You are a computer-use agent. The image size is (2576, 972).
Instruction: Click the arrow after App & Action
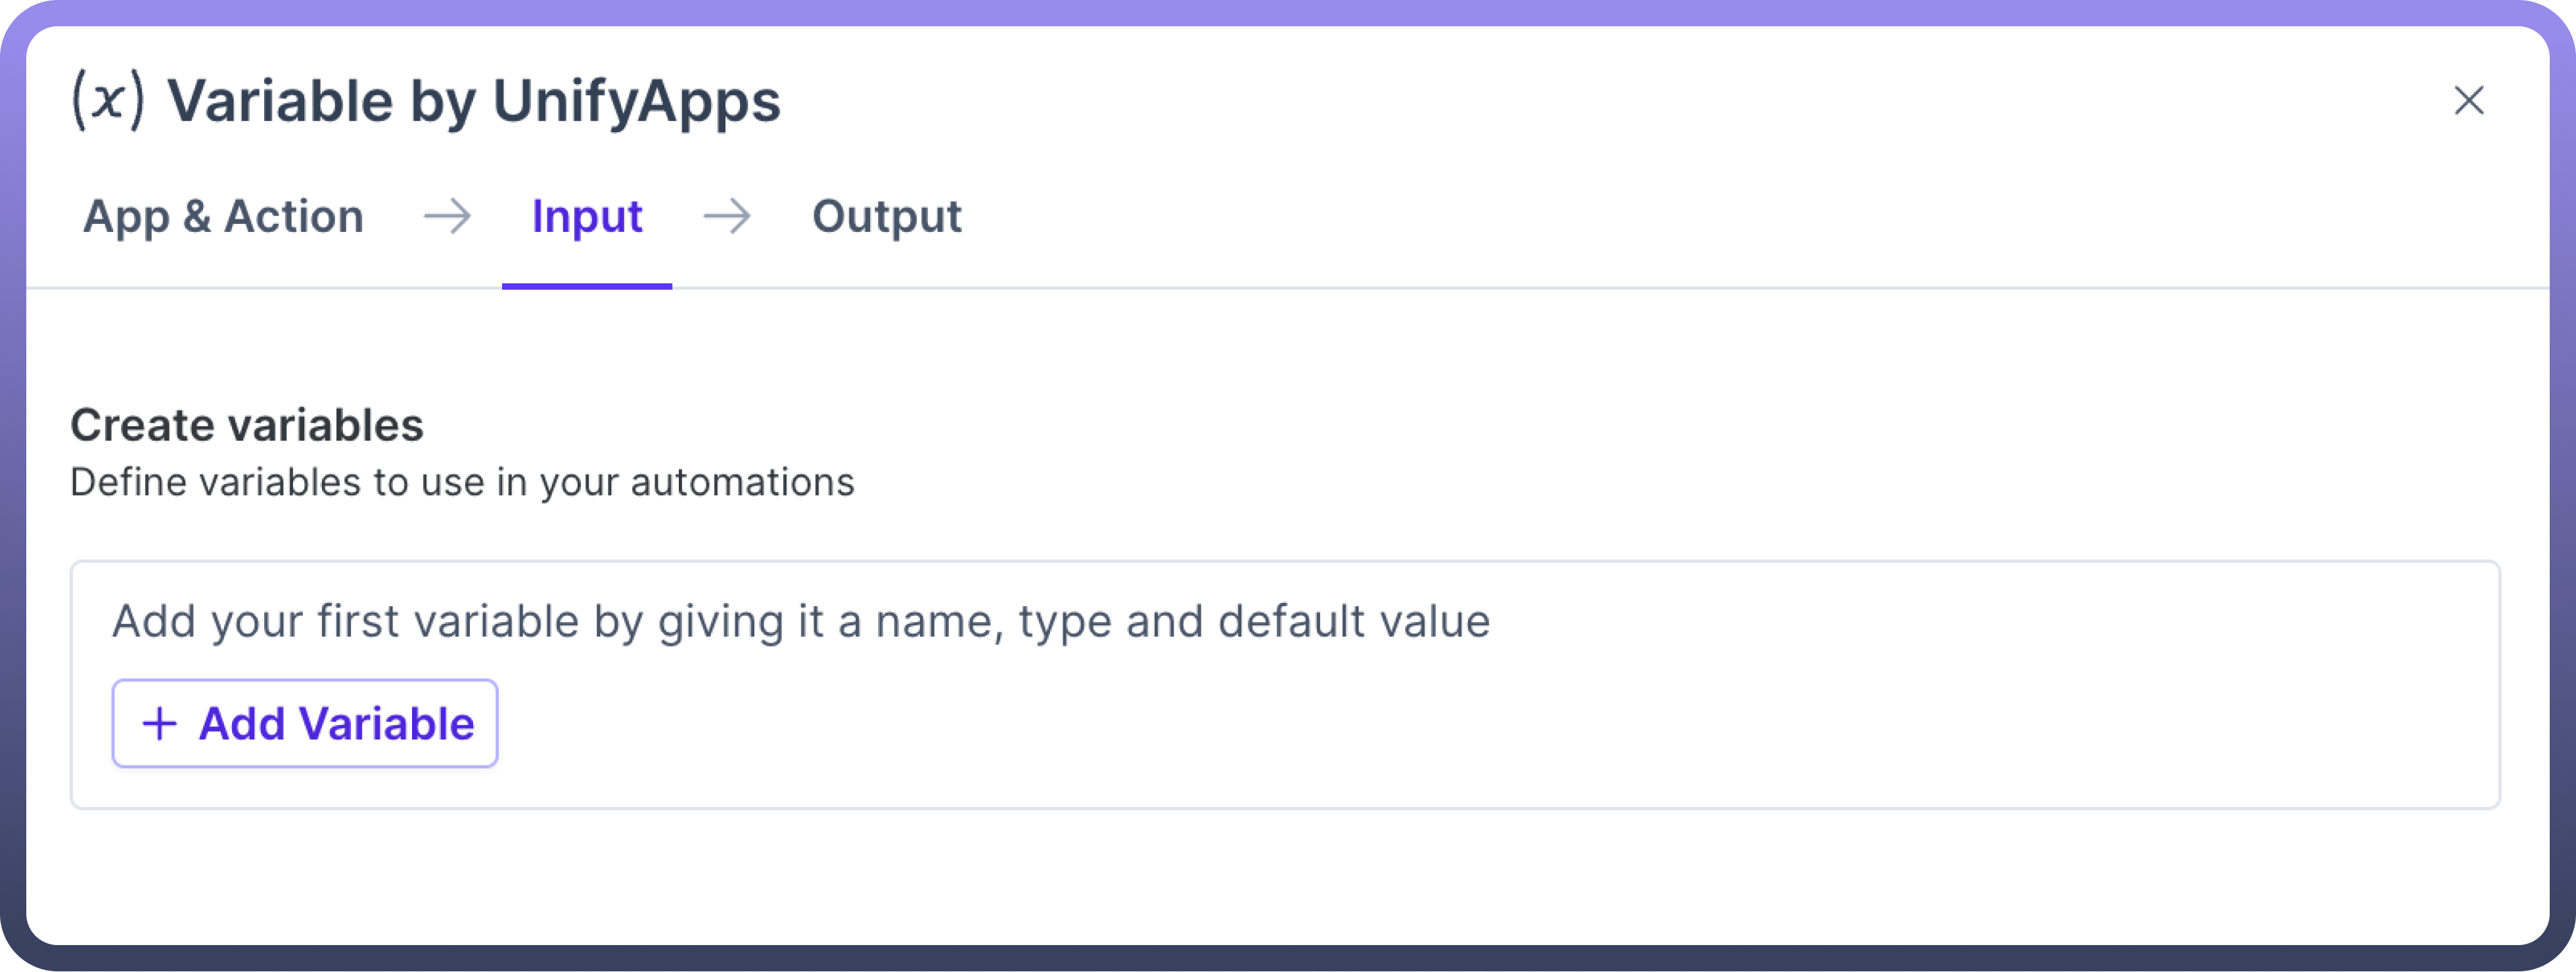tap(447, 216)
